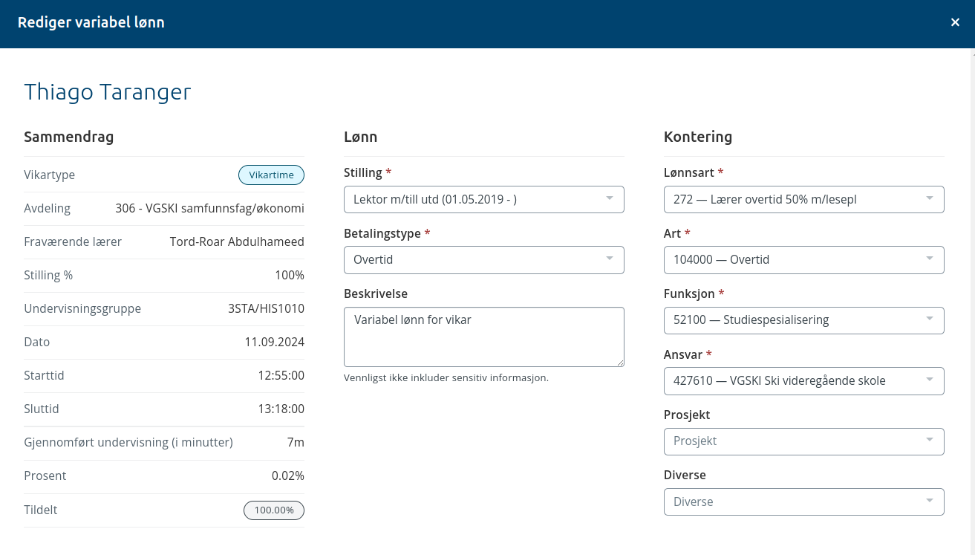The image size is (975, 555).
Task: Open the empty Prosjekt dropdown
Action: pyautogui.click(x=804, y=441)
